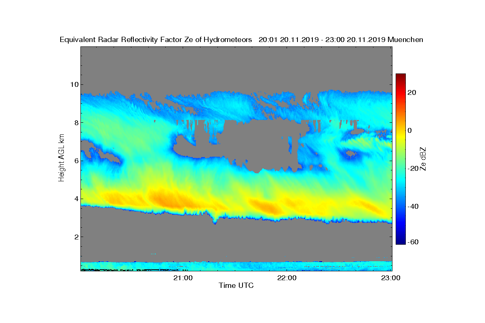This screenshot has width=485, height=323.
Task: Click the "Time UTC" axis label
Action: 236,285
